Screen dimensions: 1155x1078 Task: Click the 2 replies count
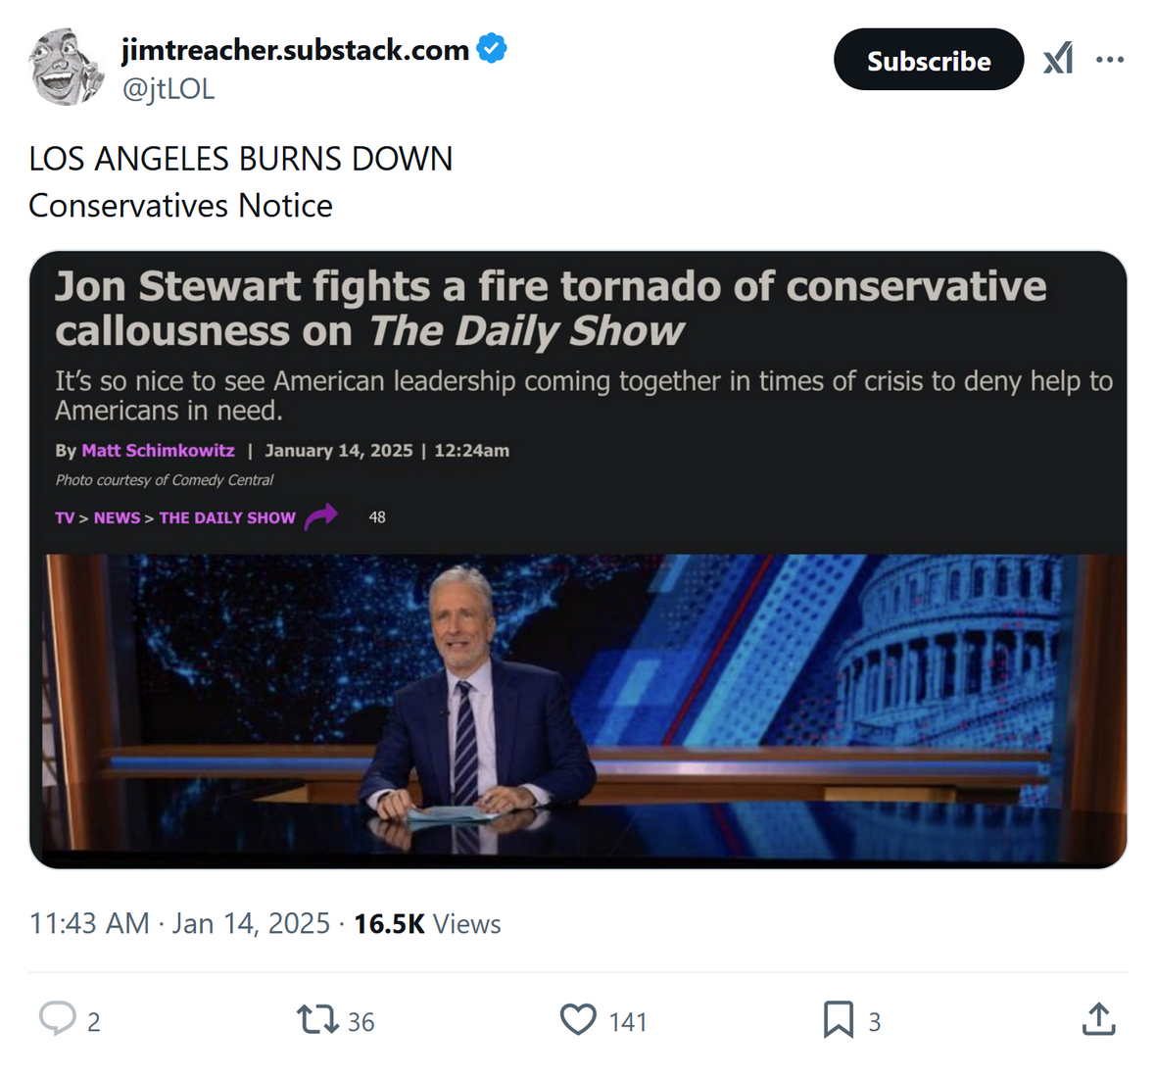93,1022
